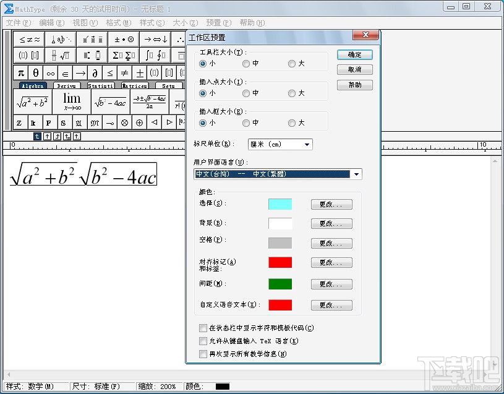This screenshot has height=394, width=504.
Task: Switch to the Matrices tab
Action: 135,86
